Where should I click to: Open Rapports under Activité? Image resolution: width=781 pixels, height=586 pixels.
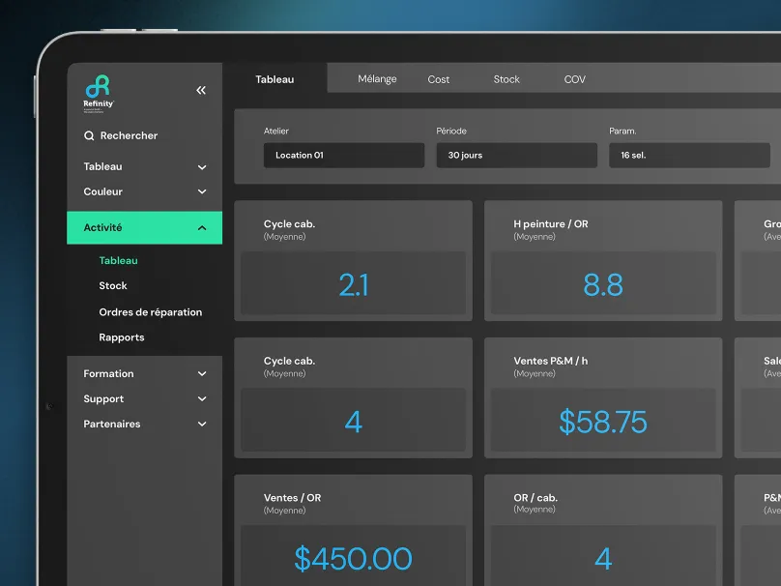coord(122,337)
